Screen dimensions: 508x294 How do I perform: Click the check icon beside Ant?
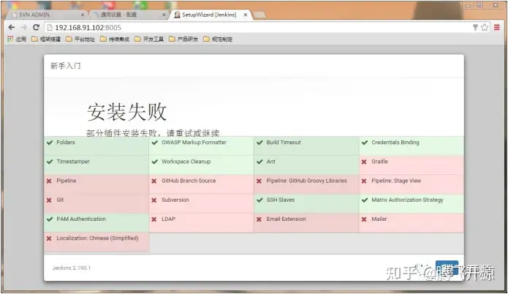pyautogui.click(x=259, y=162)
